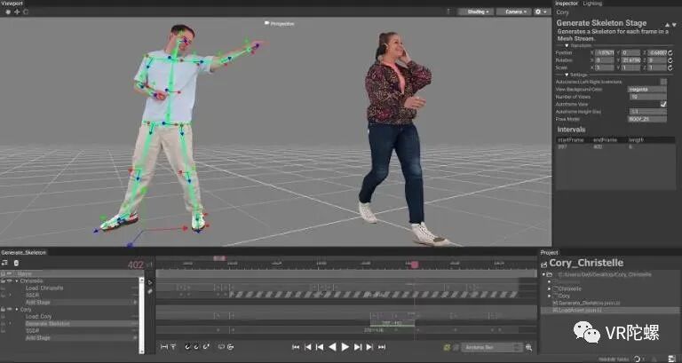The height and width of the screenshot is (363, 682).
Task: Click the current frame number 402
Action: (136, 264)
